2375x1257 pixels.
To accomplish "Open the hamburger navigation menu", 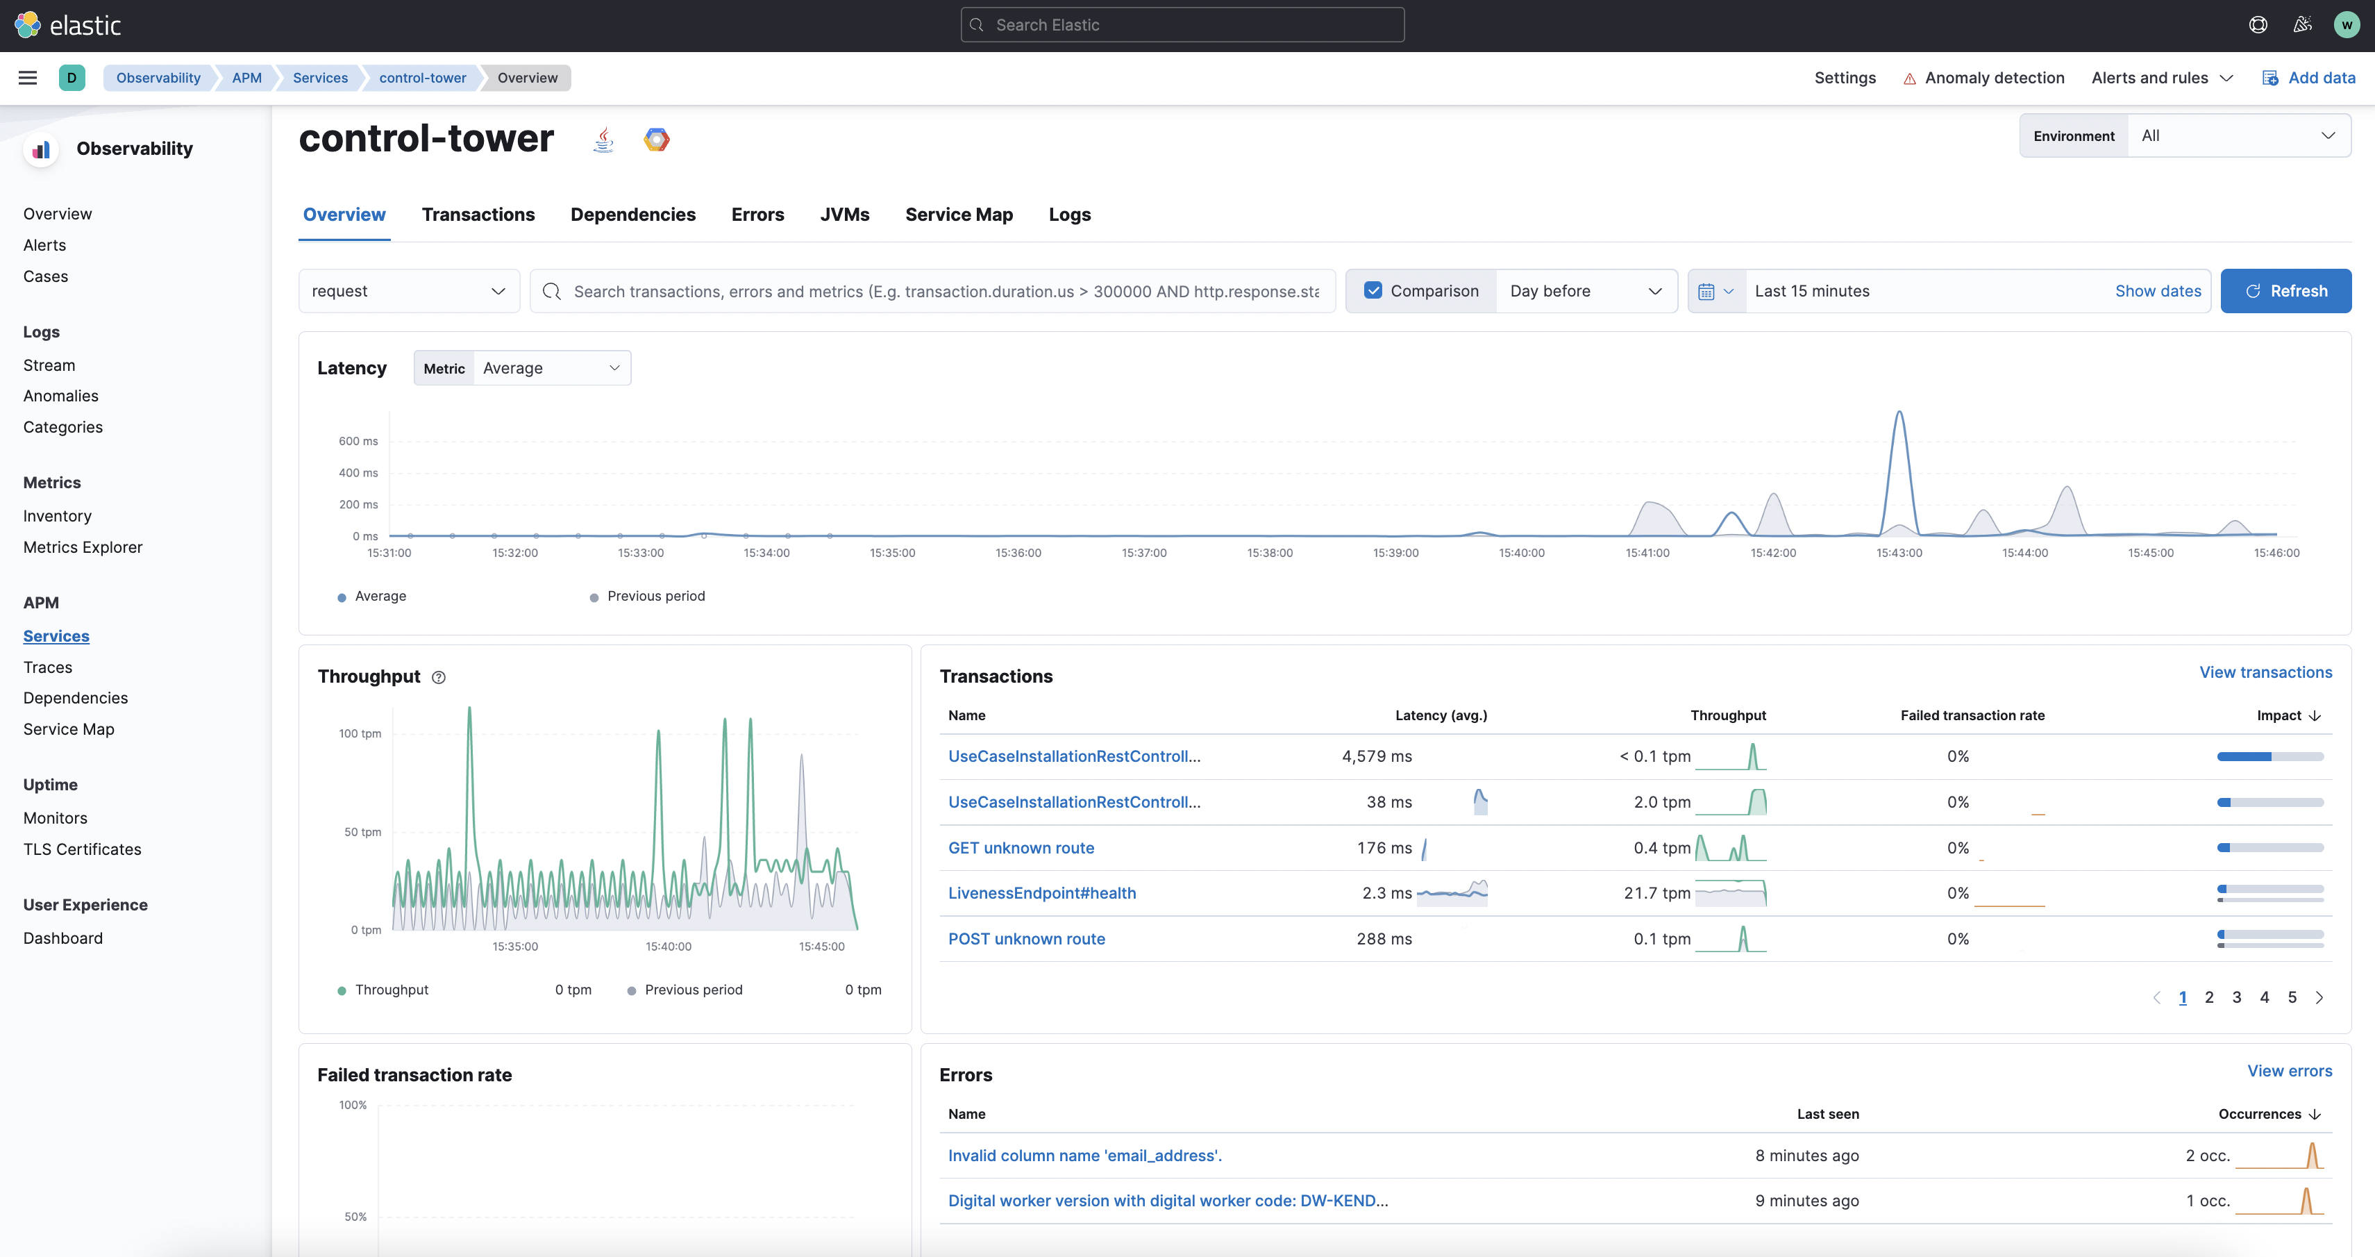I will click(x=28, y=78).
